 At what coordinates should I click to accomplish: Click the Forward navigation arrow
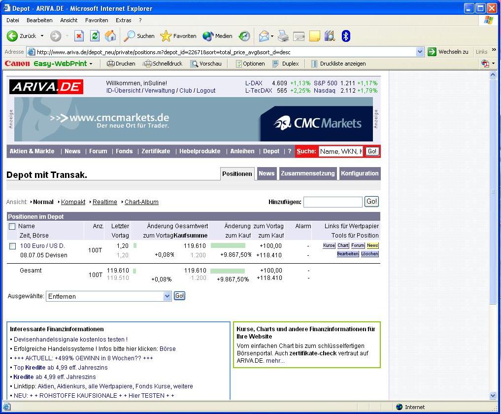56,36
